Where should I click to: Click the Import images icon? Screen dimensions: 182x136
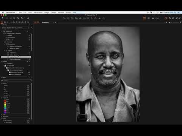tap(2, 18)
